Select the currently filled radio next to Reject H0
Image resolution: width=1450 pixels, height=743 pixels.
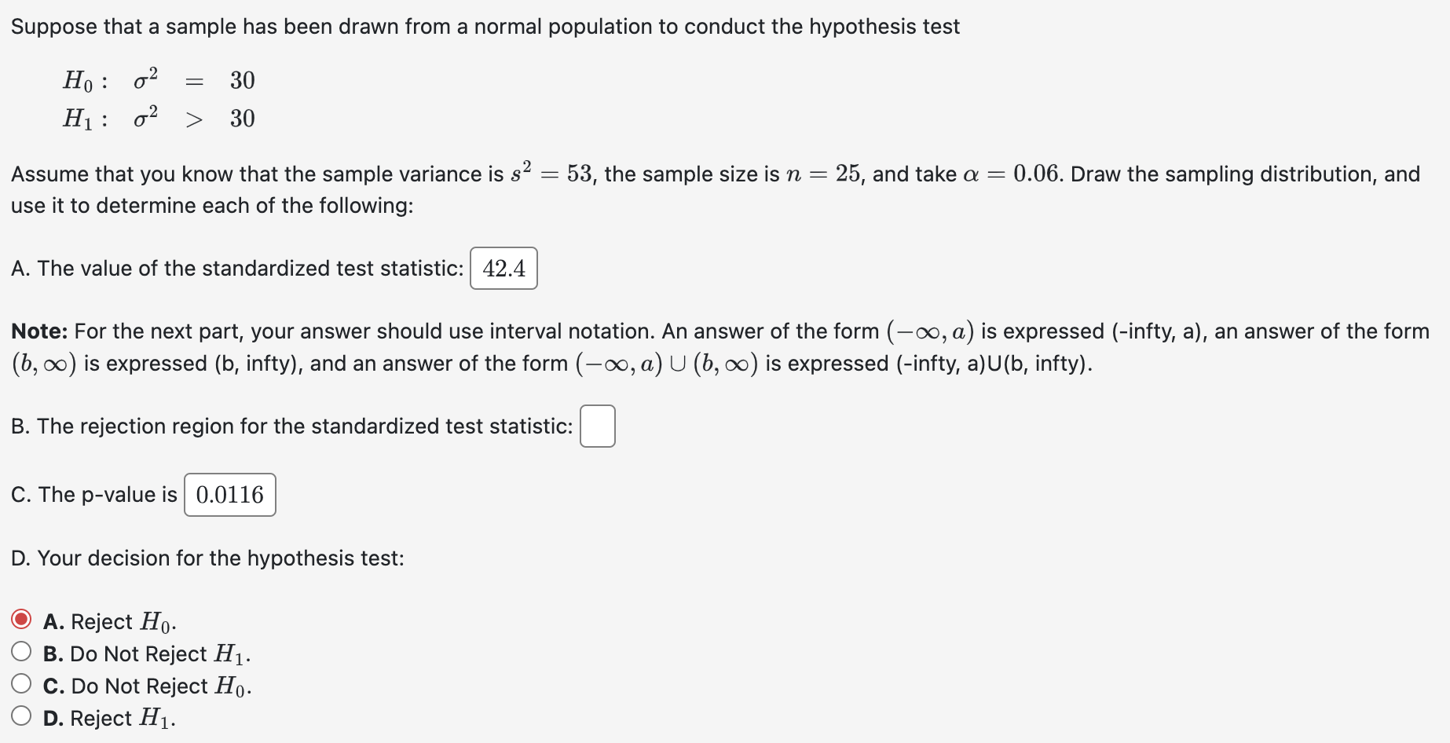pos(21,620)
